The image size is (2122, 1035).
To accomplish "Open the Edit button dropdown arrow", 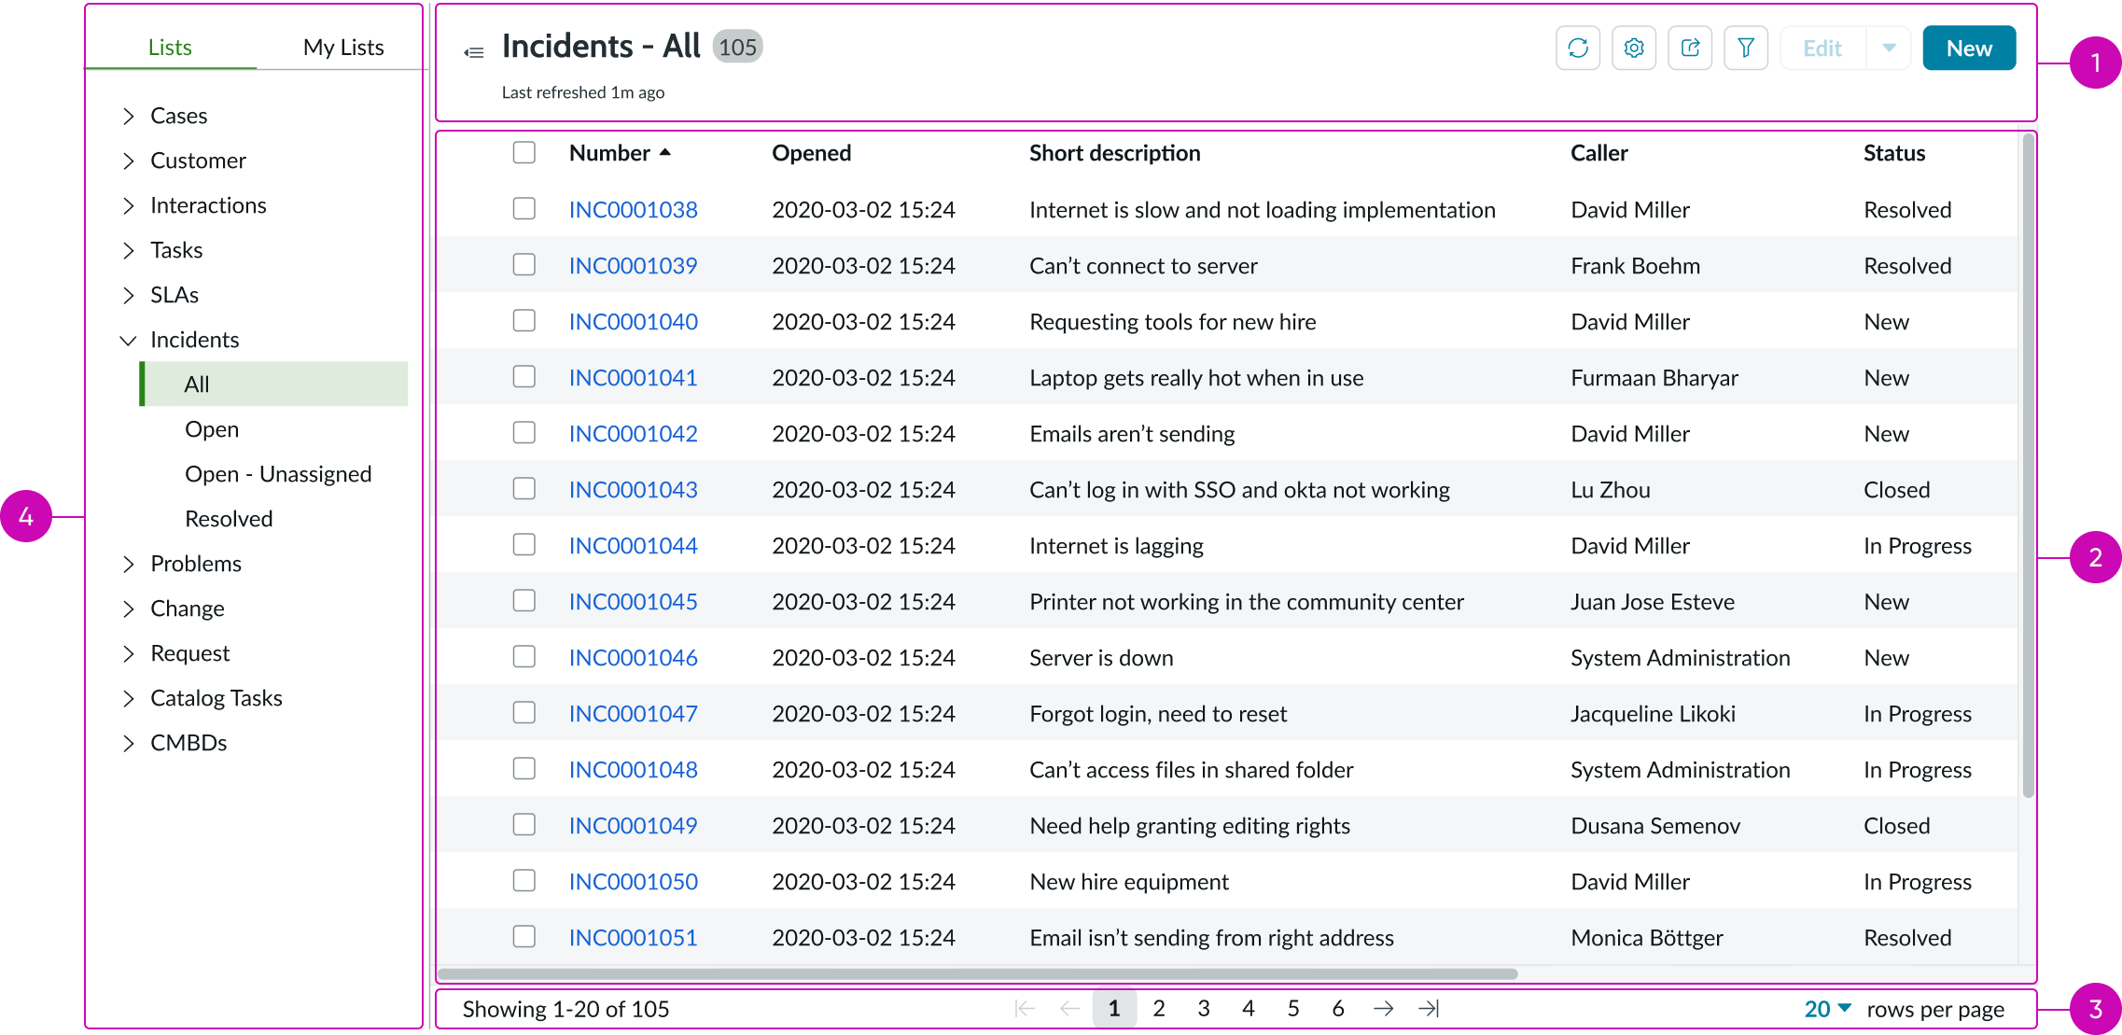I will [1889, 49].
